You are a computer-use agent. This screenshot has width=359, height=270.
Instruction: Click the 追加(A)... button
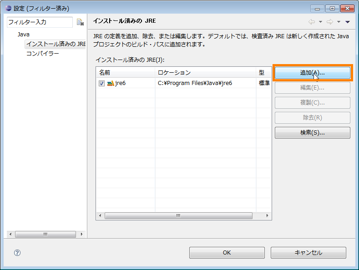[x=313, y=73]
